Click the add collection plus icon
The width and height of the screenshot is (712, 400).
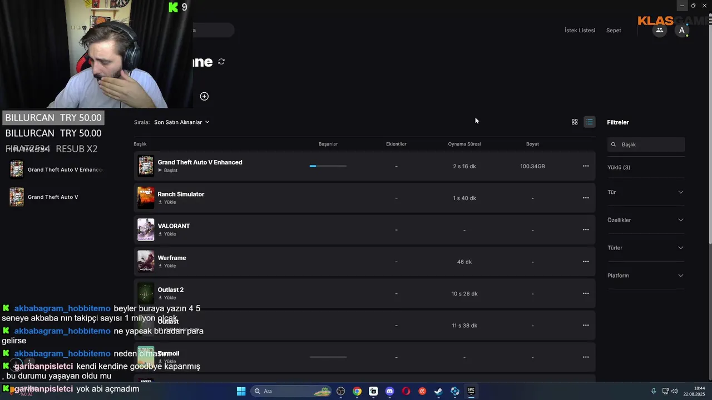coord(204,96)
